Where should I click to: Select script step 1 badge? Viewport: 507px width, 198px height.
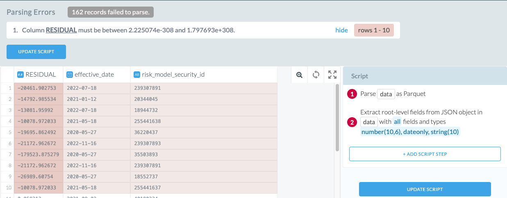352,94
